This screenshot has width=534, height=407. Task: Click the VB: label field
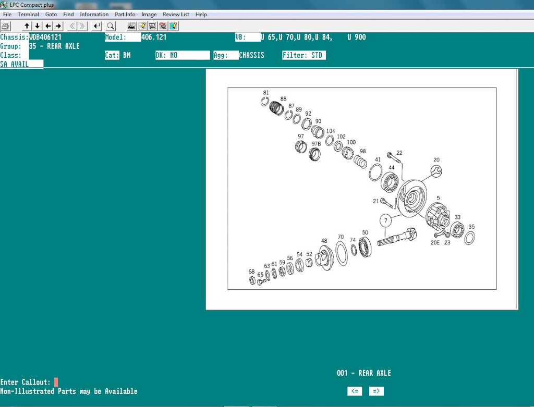click(x=248, y=37)
